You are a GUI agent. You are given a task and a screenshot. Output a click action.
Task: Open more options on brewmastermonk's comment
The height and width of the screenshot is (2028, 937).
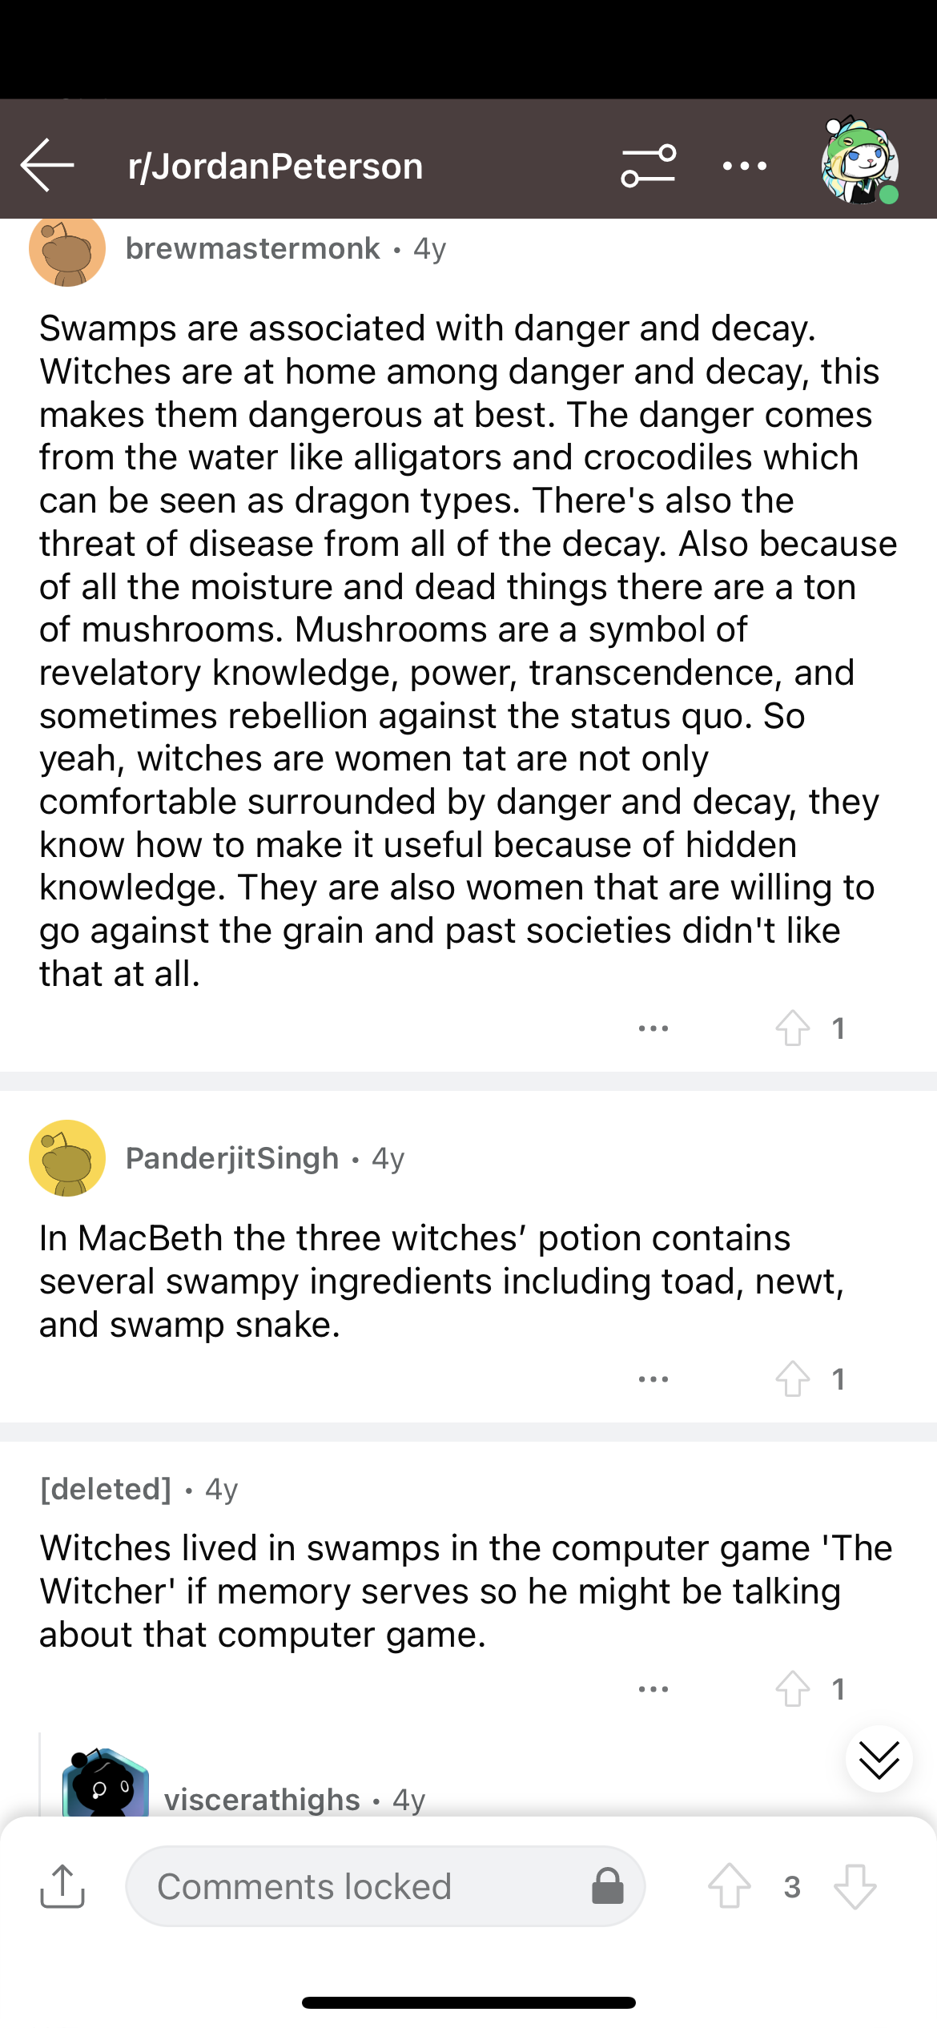point(653,1028)
